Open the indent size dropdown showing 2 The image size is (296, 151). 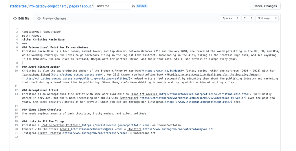coord(248,18)
